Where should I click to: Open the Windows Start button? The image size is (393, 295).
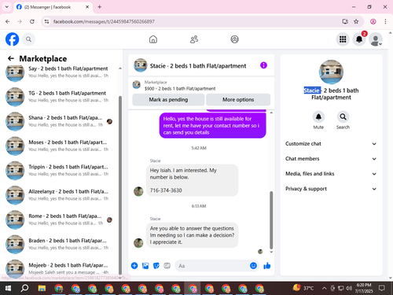coord(8,289)
